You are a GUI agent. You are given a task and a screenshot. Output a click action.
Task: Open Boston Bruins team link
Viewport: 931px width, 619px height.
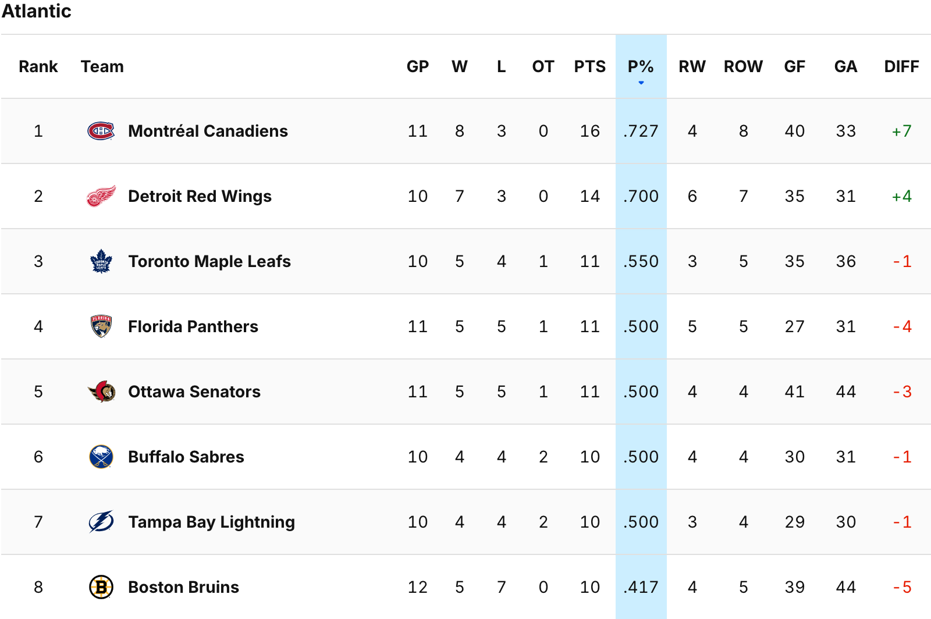click(183, 588)
